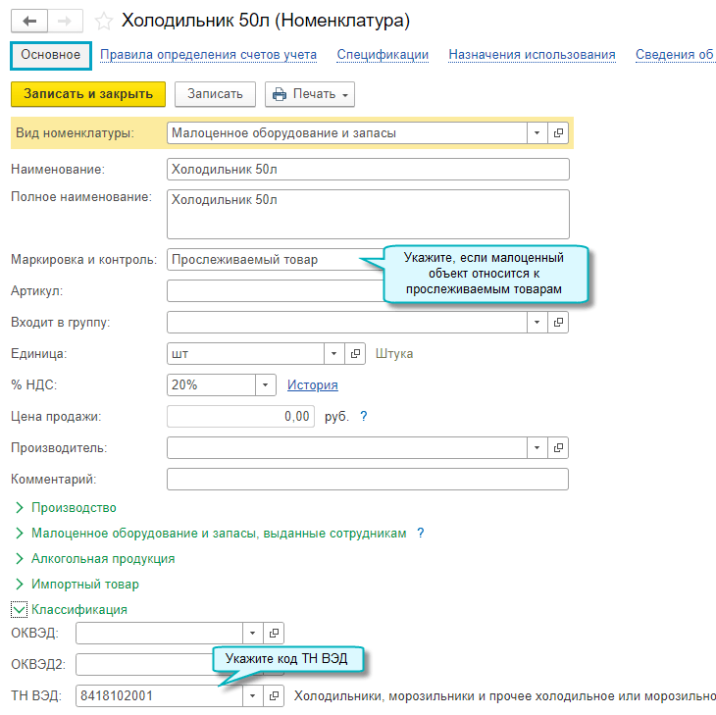The width and height of the screenshot is (716, 715).
Task: Click the Записать и закрыть button
Action: 88,94
